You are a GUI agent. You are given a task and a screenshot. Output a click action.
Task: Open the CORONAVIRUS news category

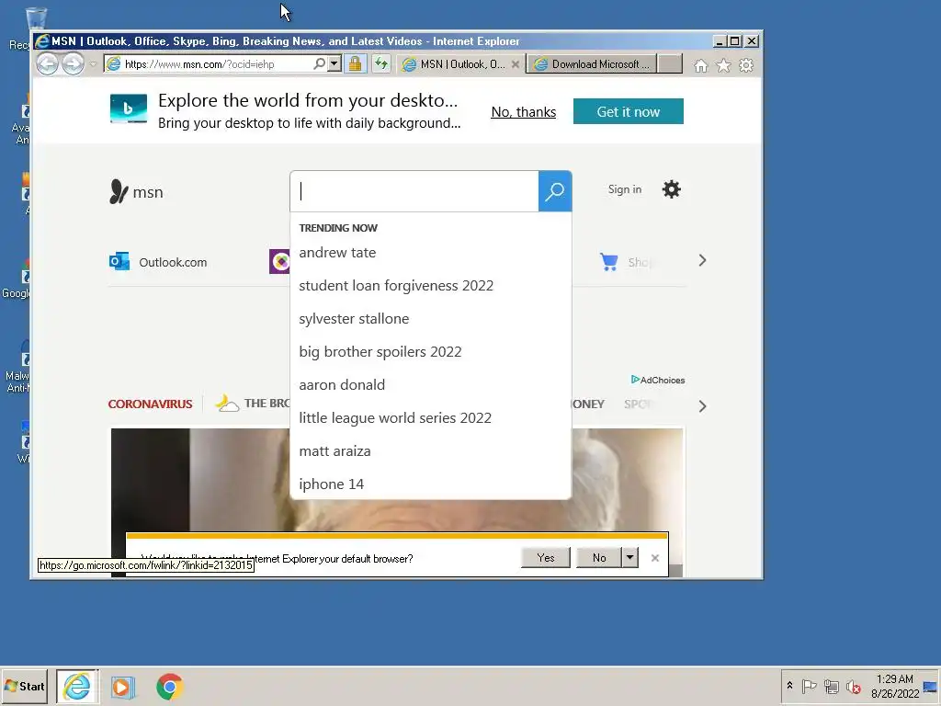(150, 404)
